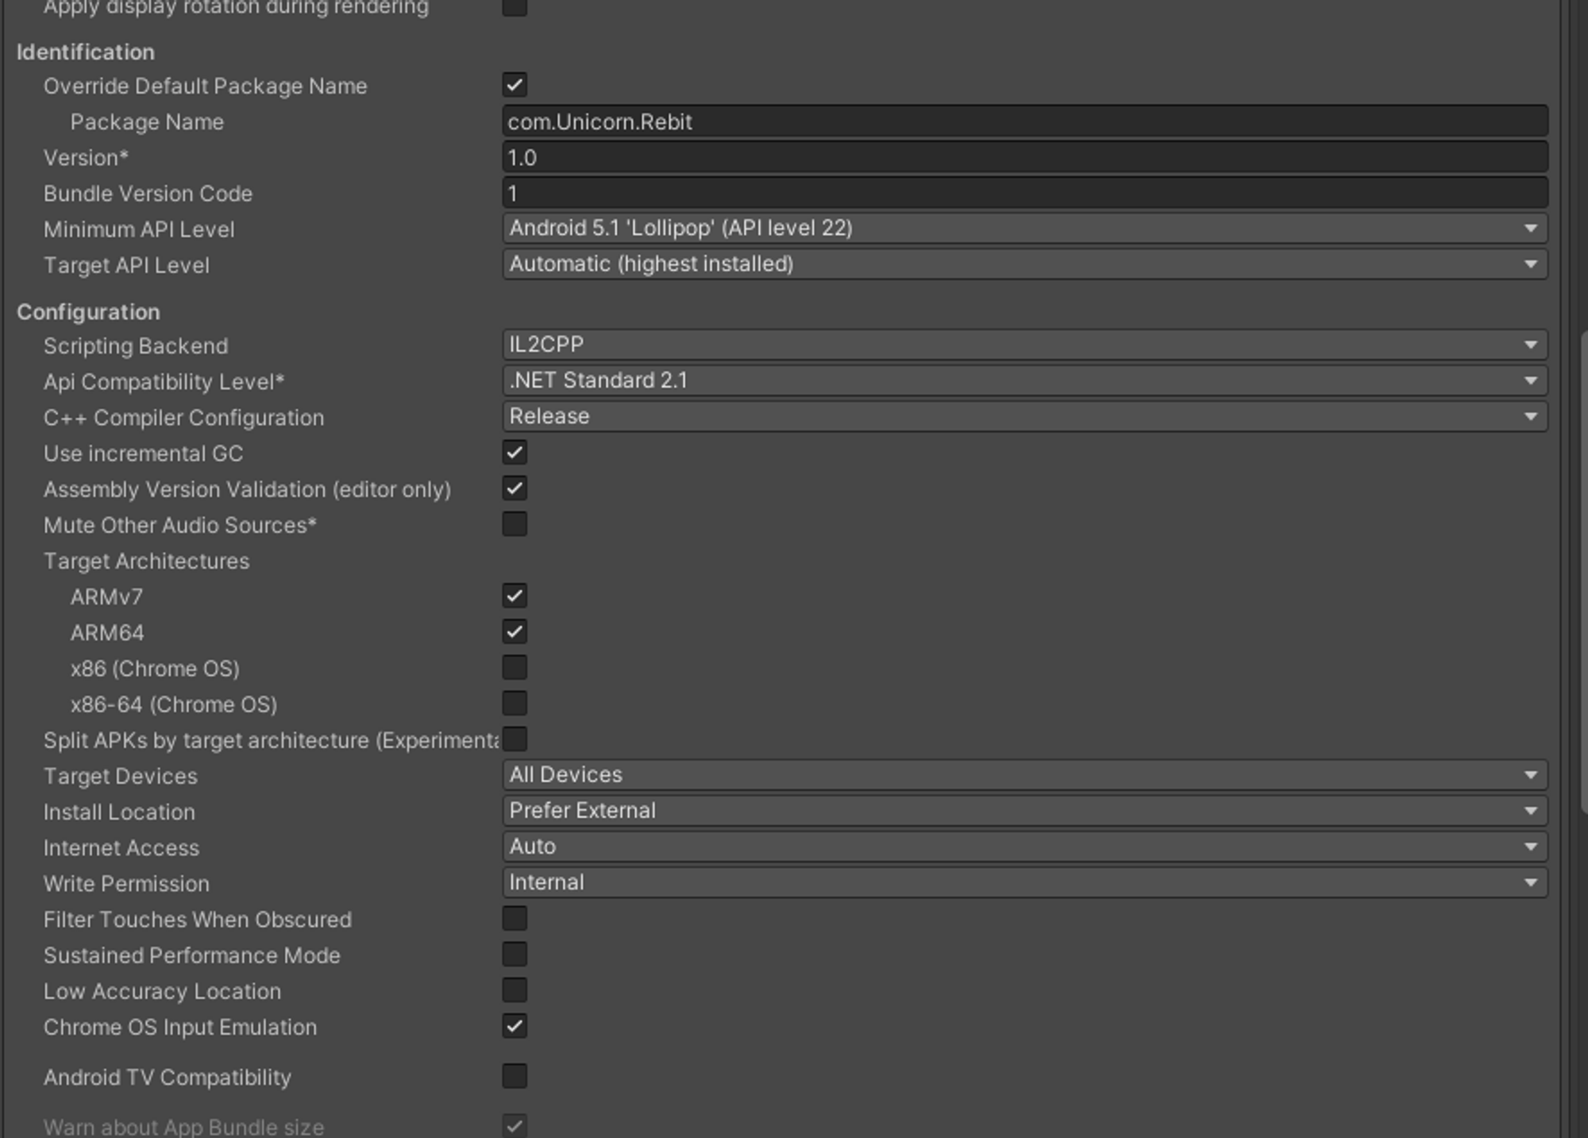The height and width of the screenshot is (1138, 1588).
Task: Enable x86-64 (Chrome OS) architecture
Action: [x=515, y=704]
